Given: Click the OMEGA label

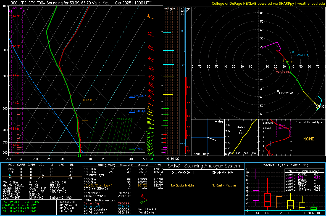Looking at the screenshot, I should click(17, 8).
